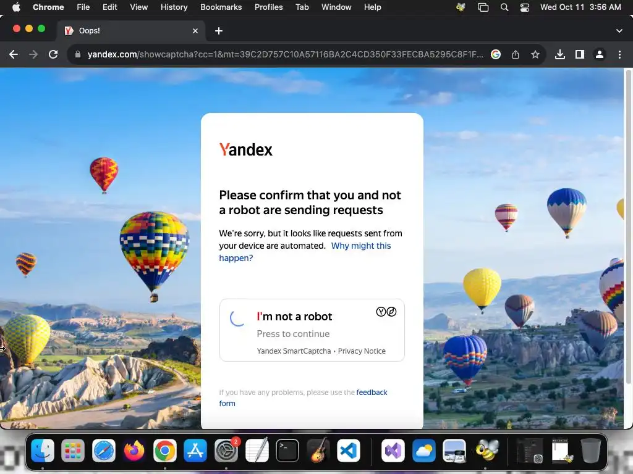Click the browser back arrow
This screenshot has width=633, height=474.
pyautogui.click(x=14, y=54)
